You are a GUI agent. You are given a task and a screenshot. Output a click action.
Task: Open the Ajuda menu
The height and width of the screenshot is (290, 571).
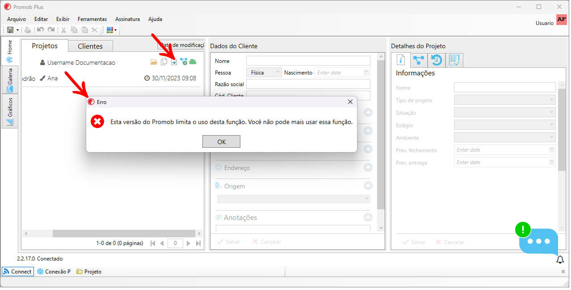coord(155,19)
